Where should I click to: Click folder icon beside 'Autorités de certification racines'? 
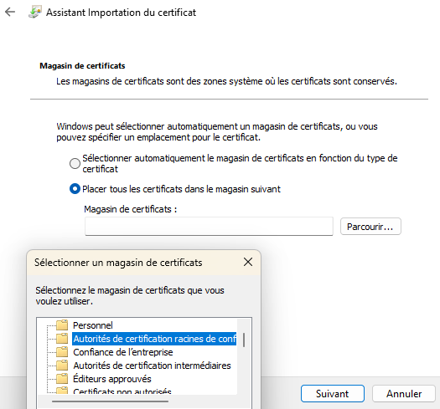62,339
